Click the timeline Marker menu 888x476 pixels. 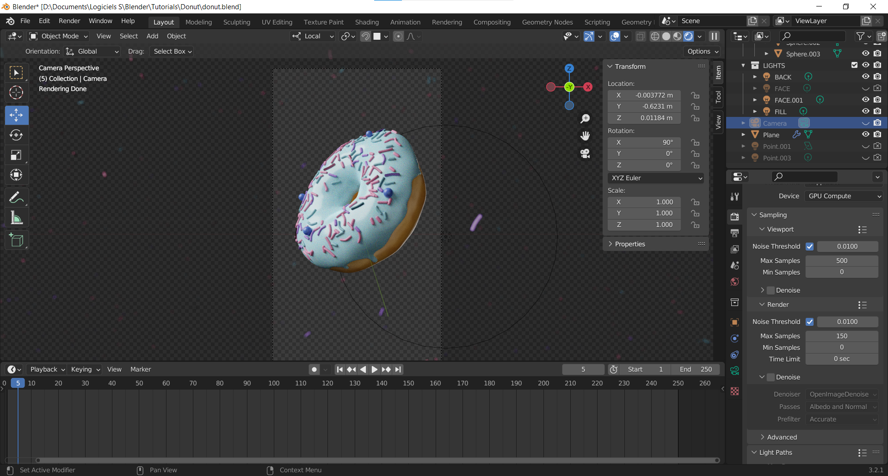pyautogui.click(x=141, y=369)
